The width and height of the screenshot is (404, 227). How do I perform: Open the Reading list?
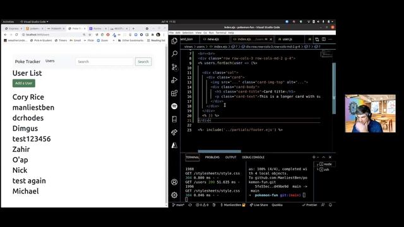156,40
